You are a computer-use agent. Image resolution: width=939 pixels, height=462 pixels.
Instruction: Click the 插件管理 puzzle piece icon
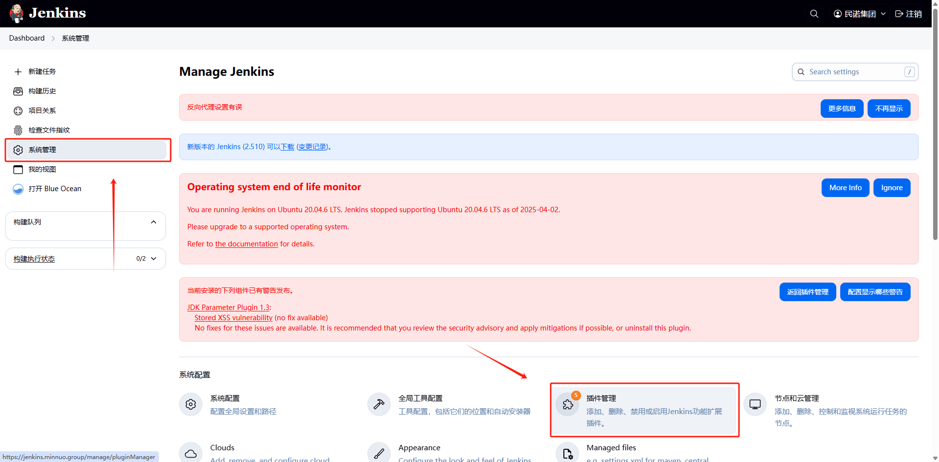(567, 404)
